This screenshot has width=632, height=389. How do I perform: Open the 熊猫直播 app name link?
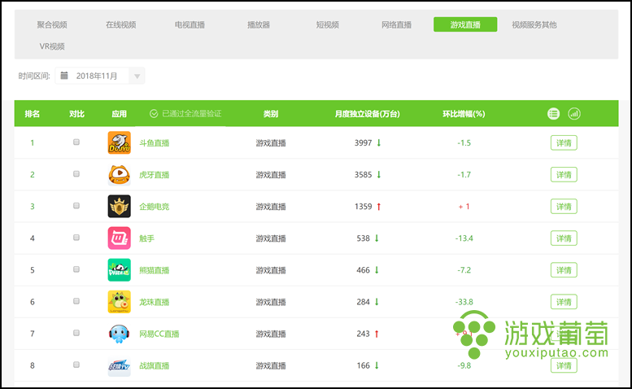[x=154, y=270]
